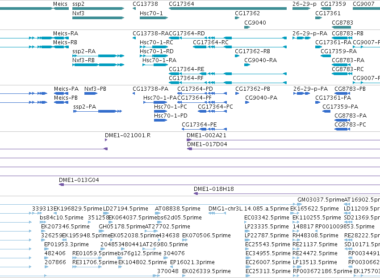Select the RH48308.5prime EST
Viewport: 380px width, 278px height.
click(296, 240)
